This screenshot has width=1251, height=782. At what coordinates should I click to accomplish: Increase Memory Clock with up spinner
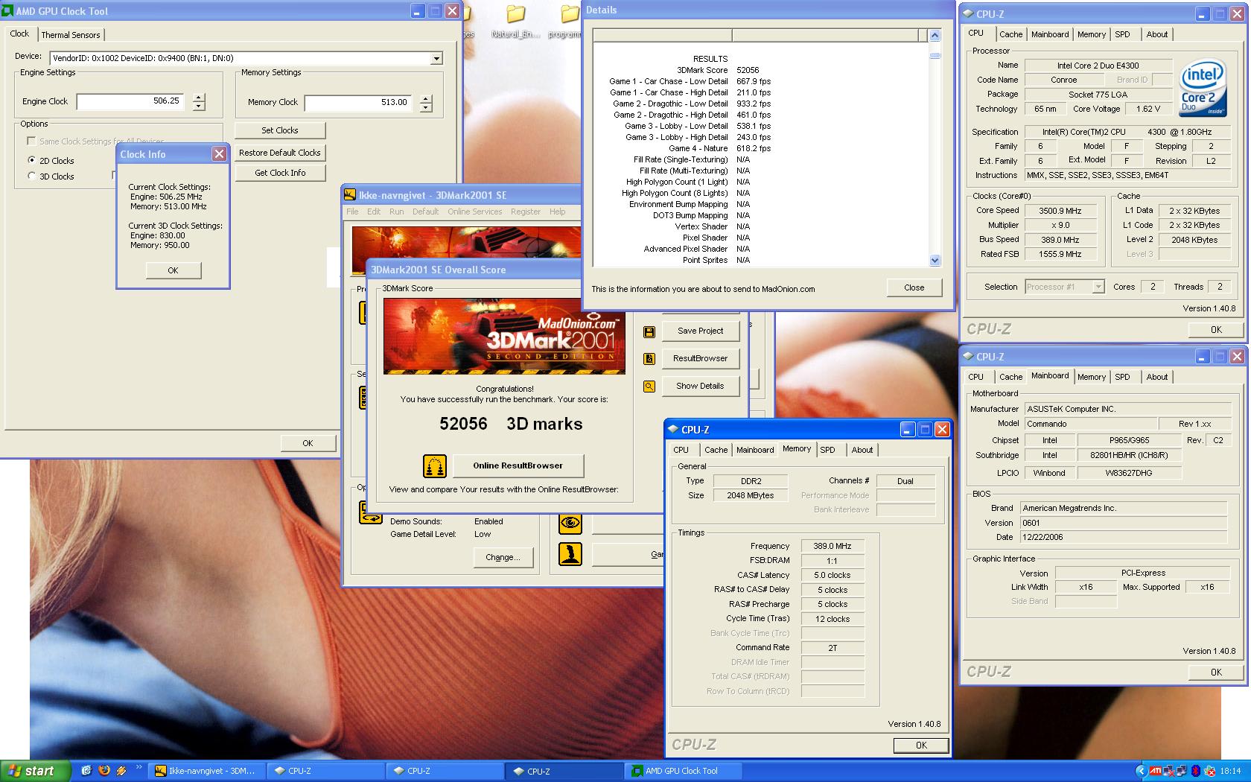pos(426,98)
